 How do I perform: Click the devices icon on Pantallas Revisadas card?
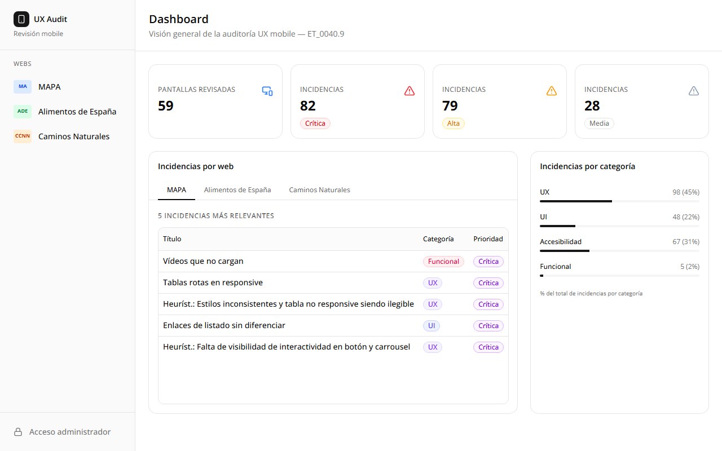[267, 91]
